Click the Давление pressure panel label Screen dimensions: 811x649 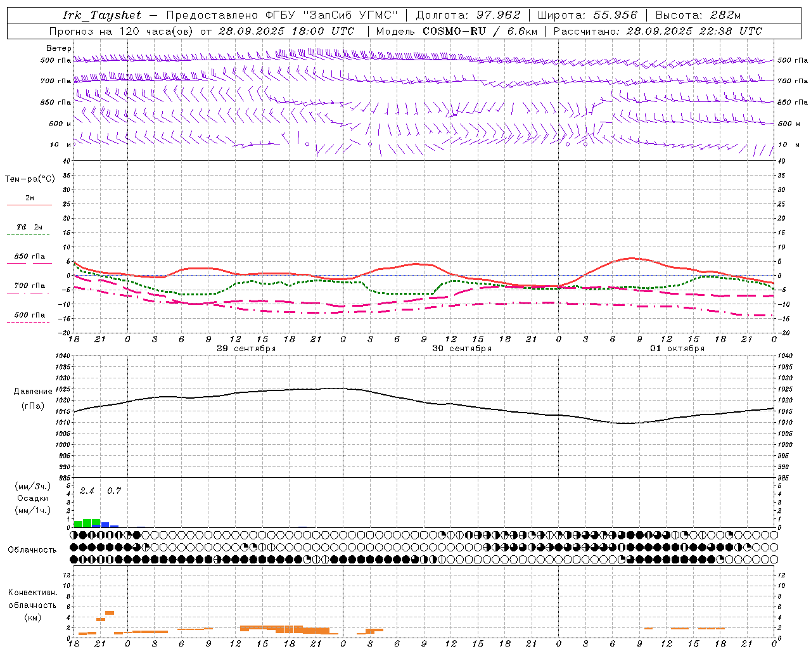pos(33,392)
